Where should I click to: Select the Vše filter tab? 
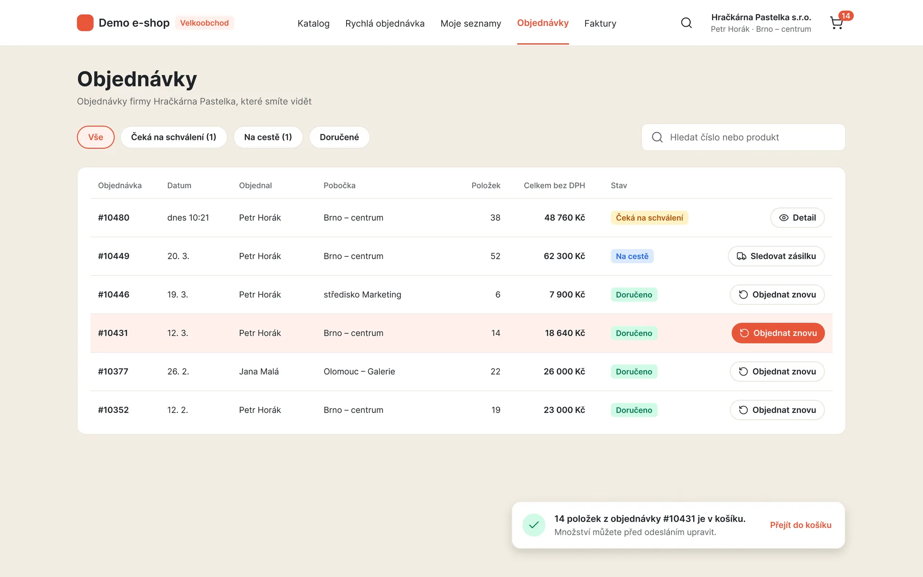click(x=96, y=137)
